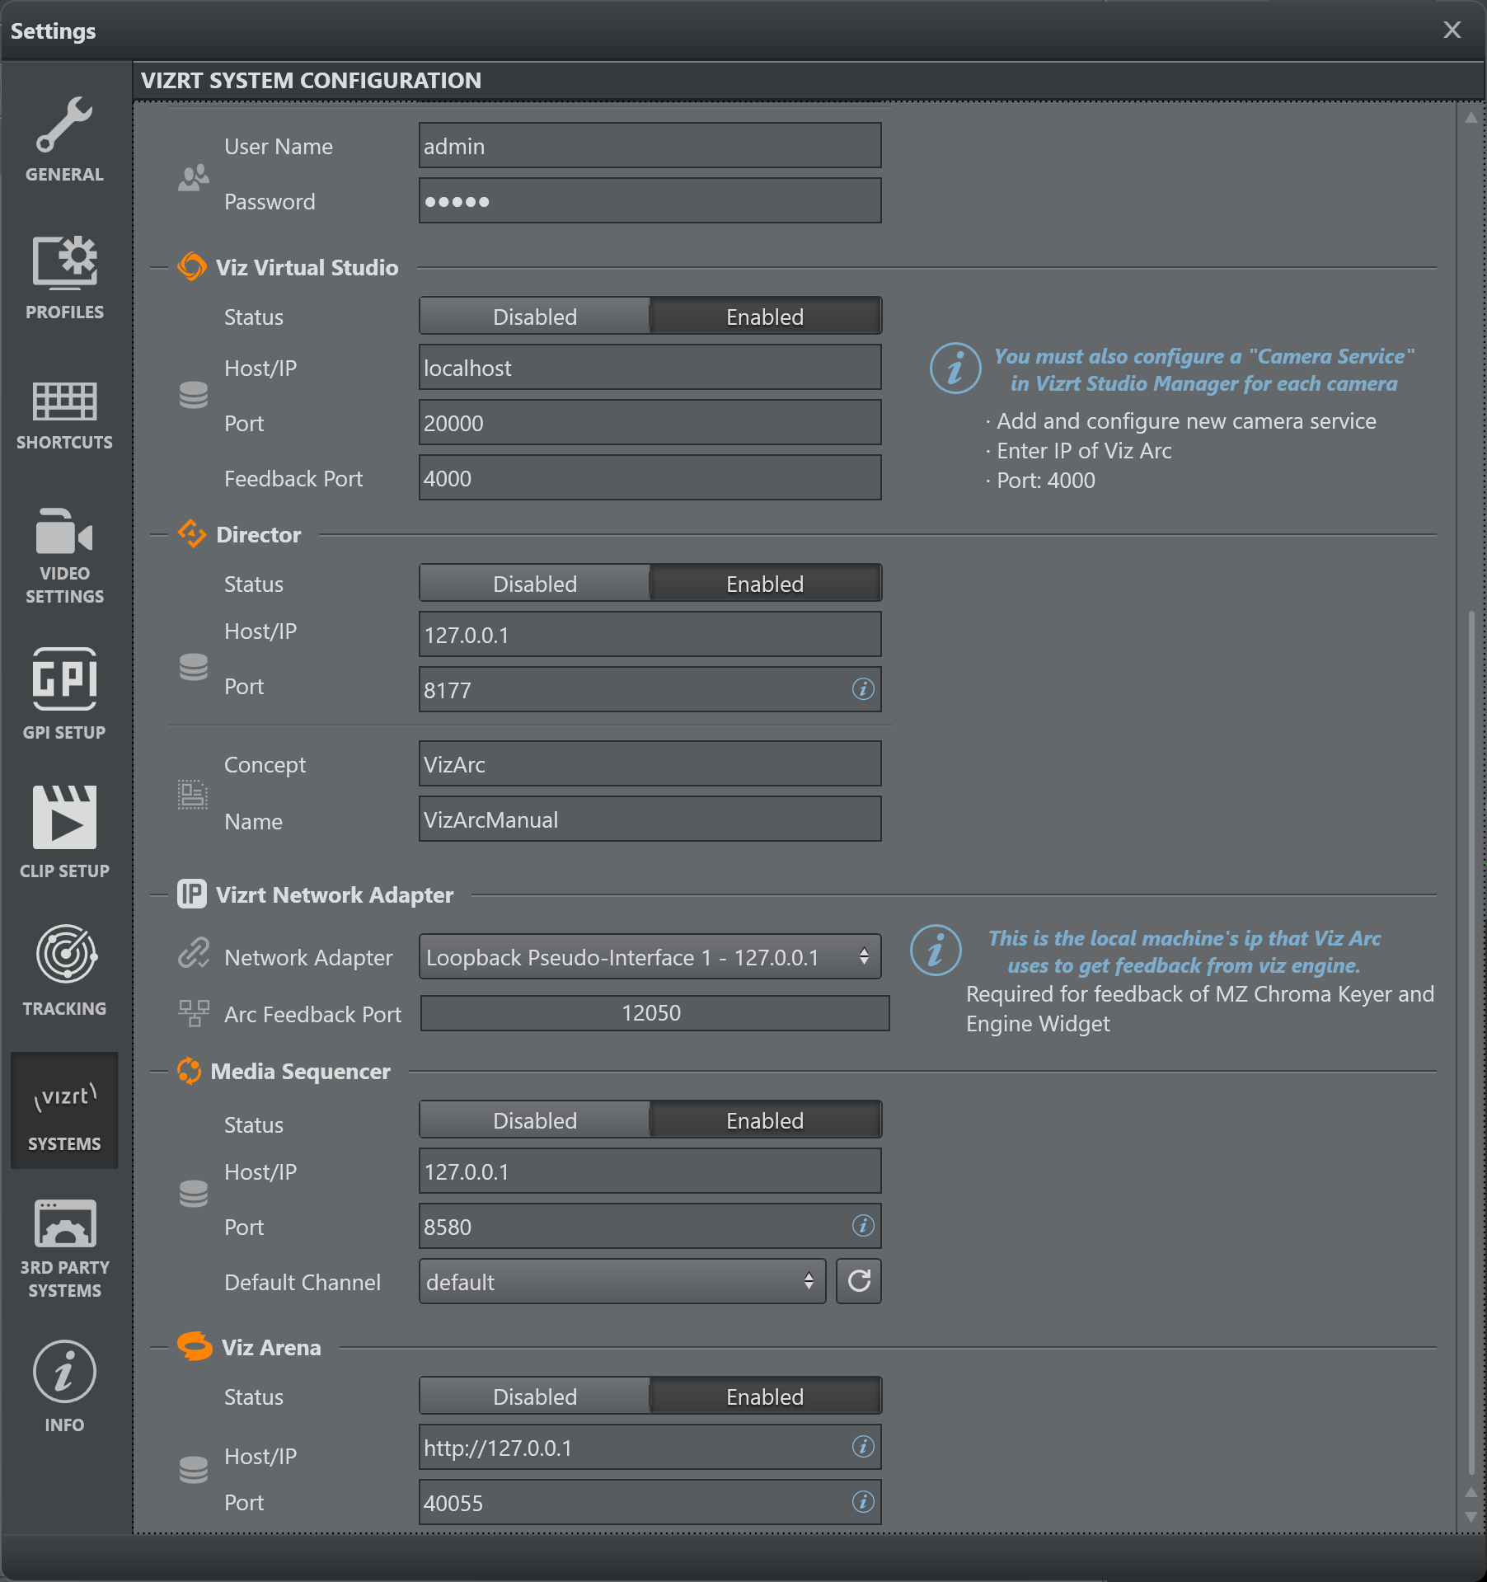Click the Director Host/IP field
The width and height of the screenshot is (1487, 1582).
coord(650,634)
